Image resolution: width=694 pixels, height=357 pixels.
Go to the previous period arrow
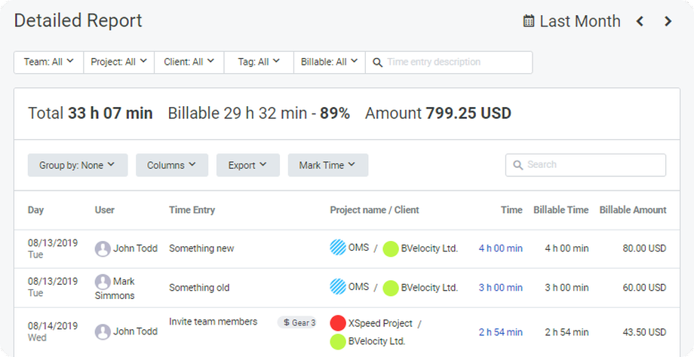pyautogui.click(x=640, y=21)
